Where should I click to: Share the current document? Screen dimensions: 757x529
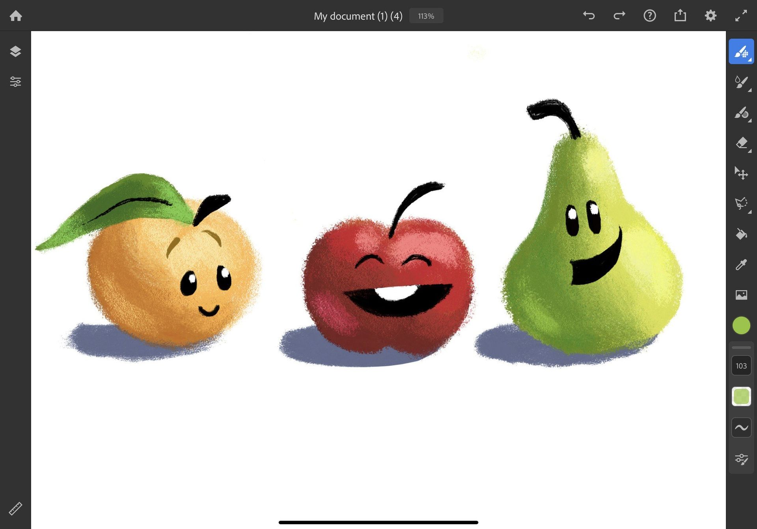tap(680, 16)
